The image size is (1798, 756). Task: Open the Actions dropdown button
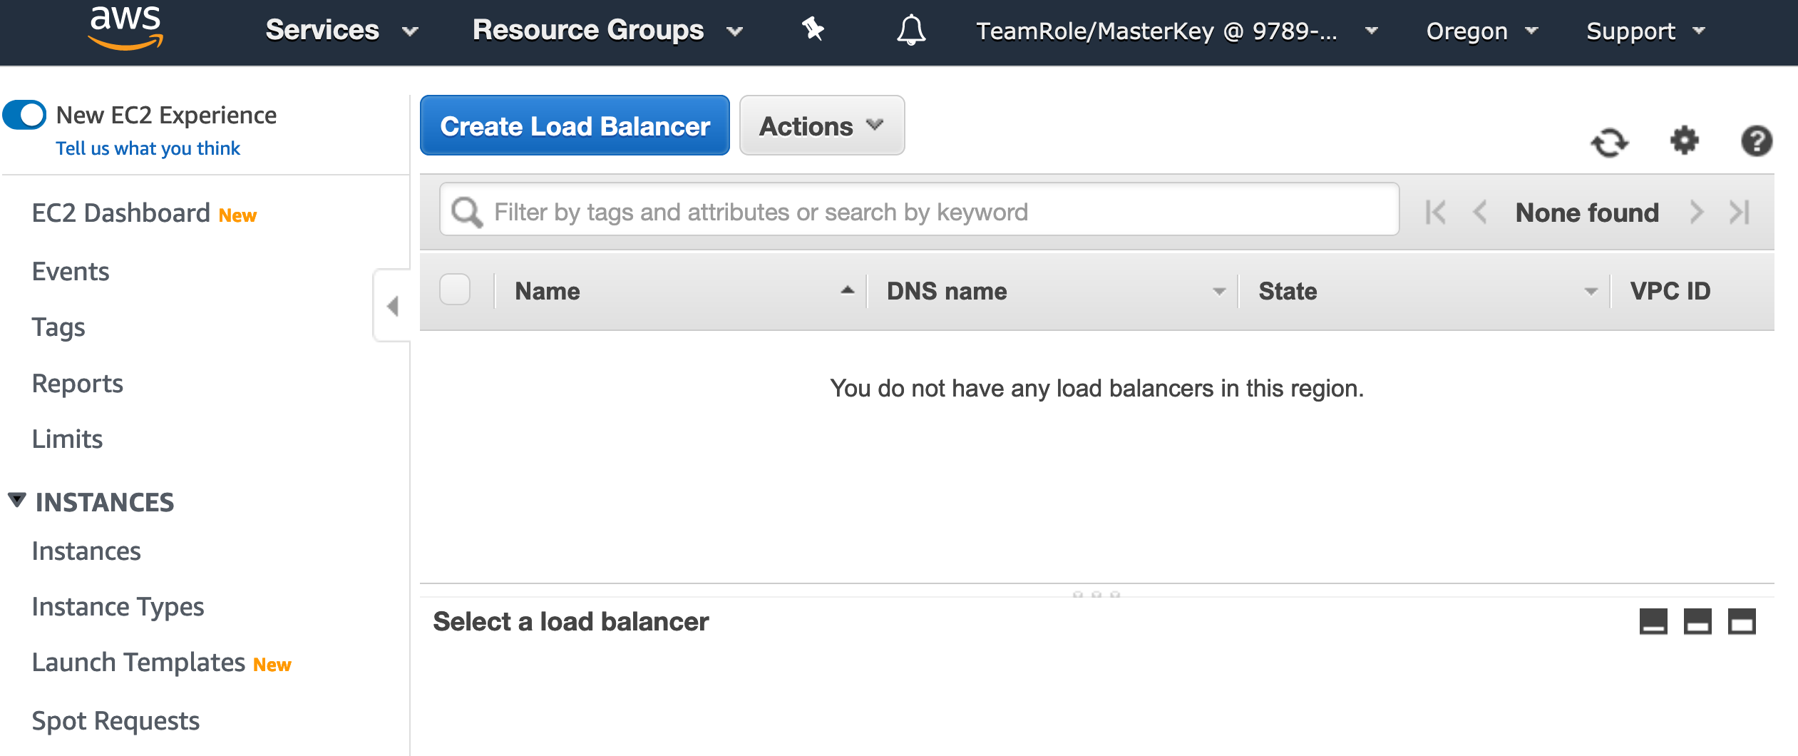pos(822,126)
